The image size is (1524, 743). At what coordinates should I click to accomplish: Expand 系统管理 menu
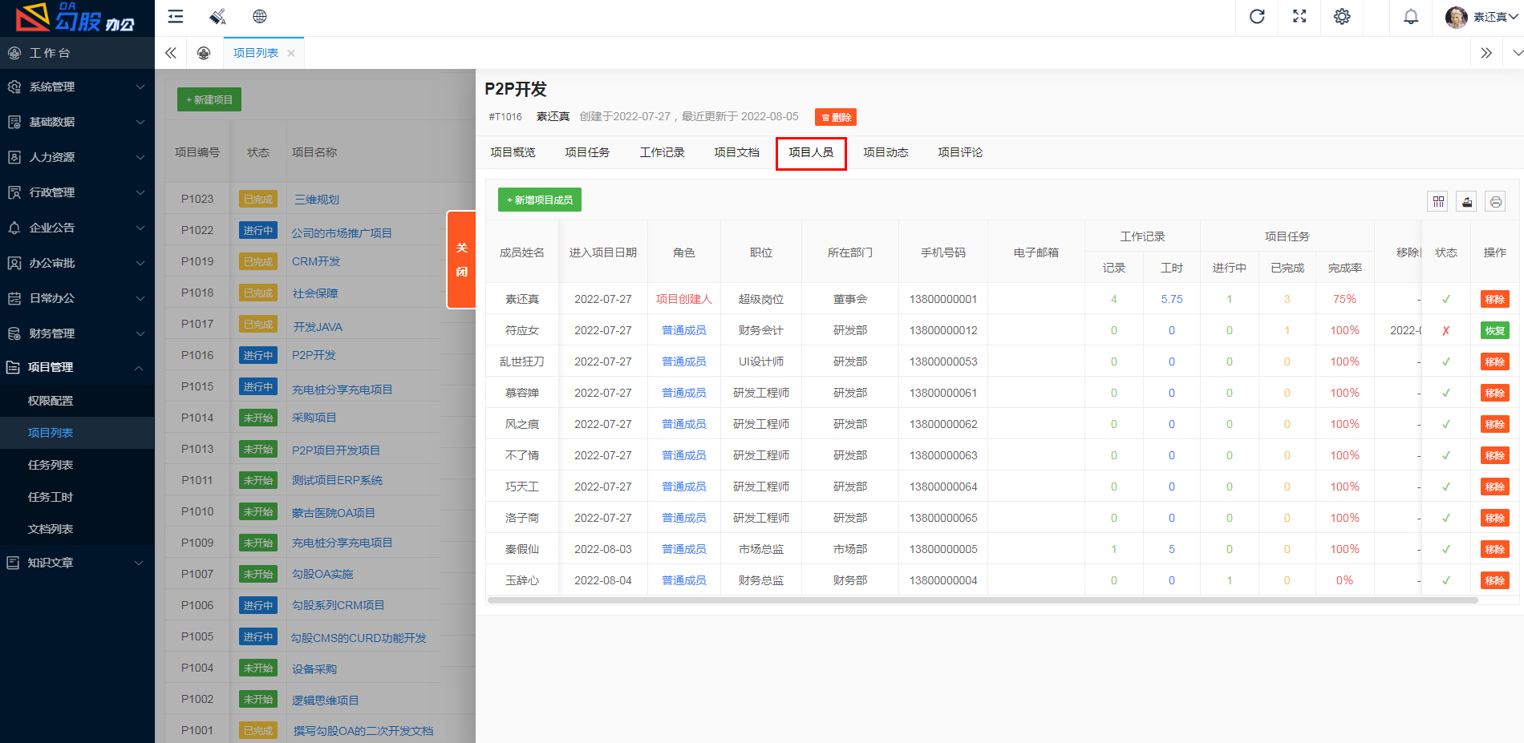[77, 87]
